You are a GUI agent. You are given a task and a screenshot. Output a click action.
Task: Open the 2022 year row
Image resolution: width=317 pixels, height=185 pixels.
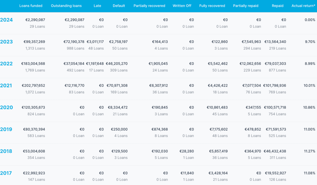click(7, 64)
